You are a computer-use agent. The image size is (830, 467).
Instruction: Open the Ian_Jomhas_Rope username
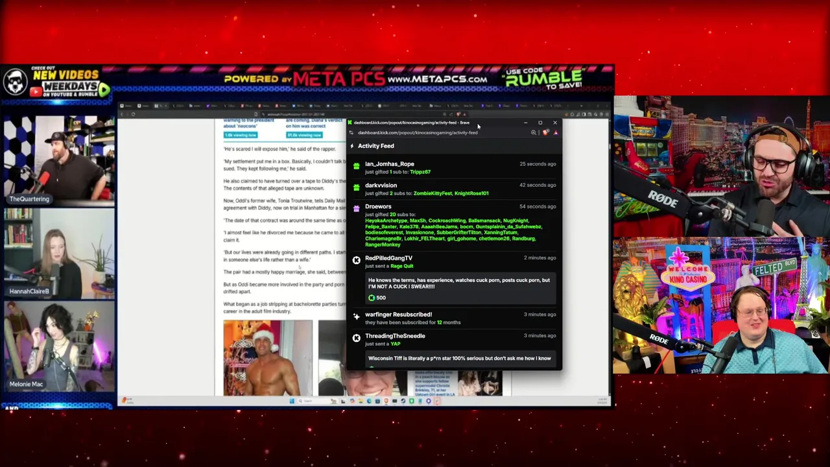(x=389, y=164)
